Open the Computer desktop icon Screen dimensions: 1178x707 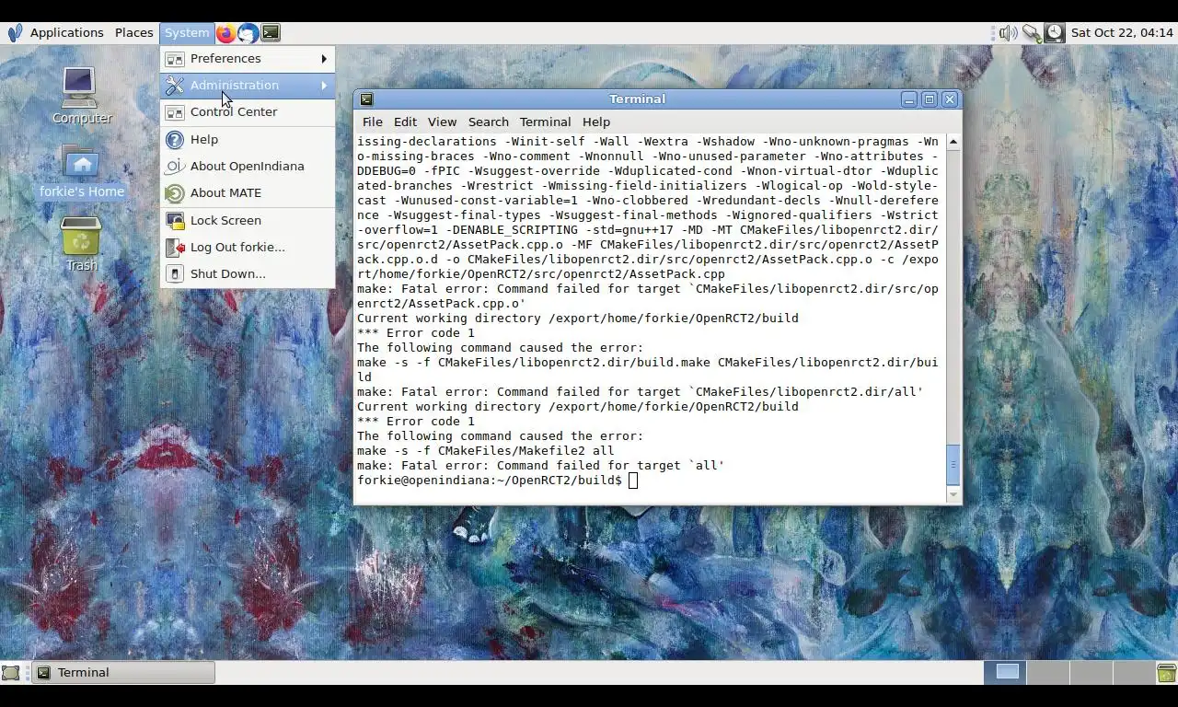pyautogui.click(x=81, y=96)
